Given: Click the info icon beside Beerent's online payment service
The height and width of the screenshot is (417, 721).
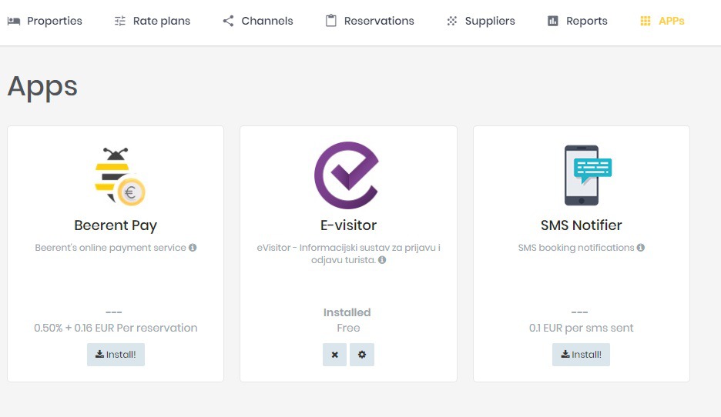Looking at the screenshot, I should pos(193,248).
